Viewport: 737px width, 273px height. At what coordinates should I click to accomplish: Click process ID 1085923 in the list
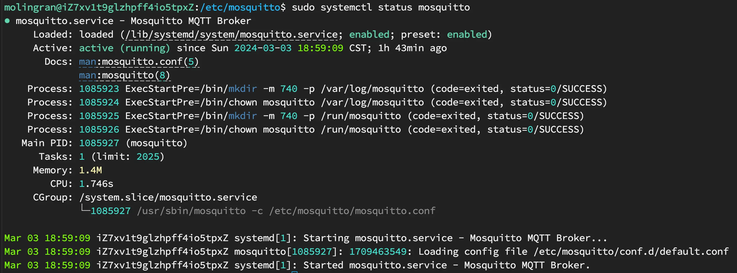pyautogui.click(x=99, y=89)
